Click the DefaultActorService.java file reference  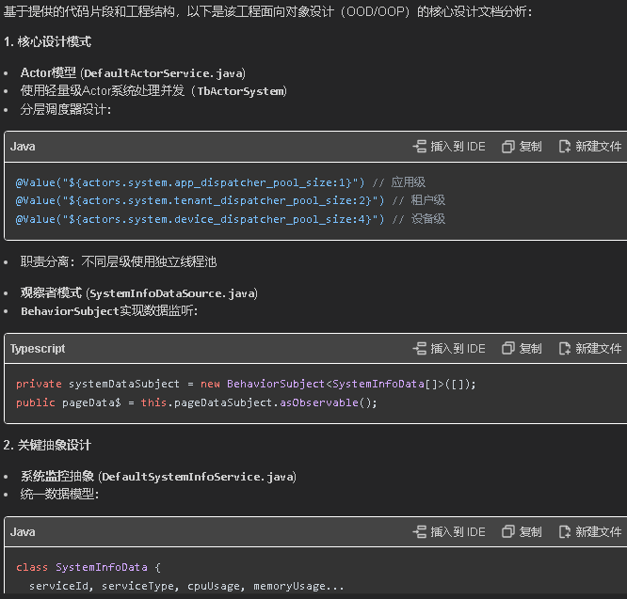click(163, 73)
